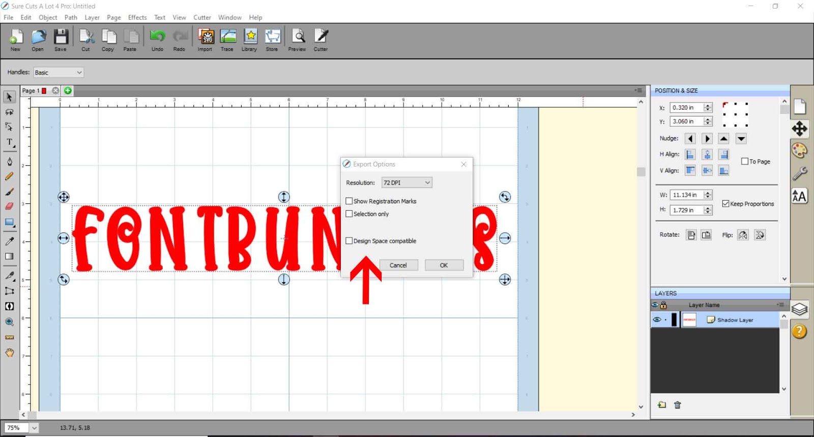Open the Path menu

tap(71, 17)
